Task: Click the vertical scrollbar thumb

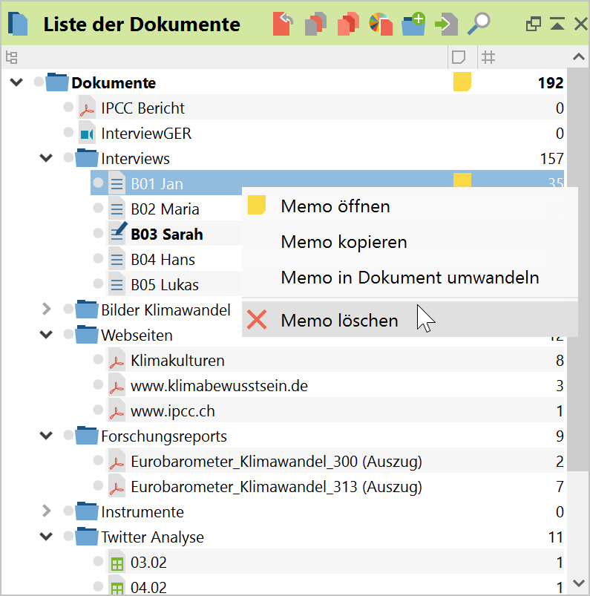Action: [x=578, y=269]
